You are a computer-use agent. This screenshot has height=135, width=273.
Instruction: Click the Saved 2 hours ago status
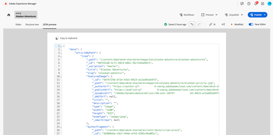[177, 24]
